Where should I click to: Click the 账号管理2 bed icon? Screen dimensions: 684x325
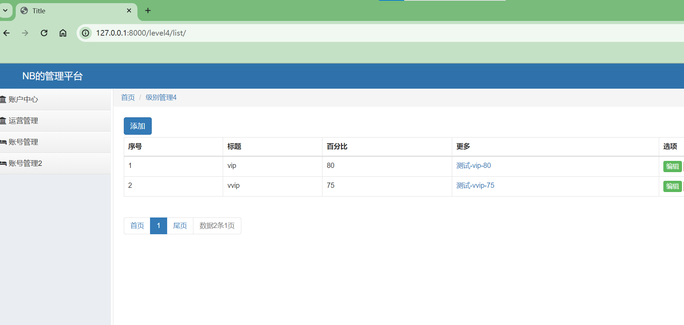click(3, 163)
